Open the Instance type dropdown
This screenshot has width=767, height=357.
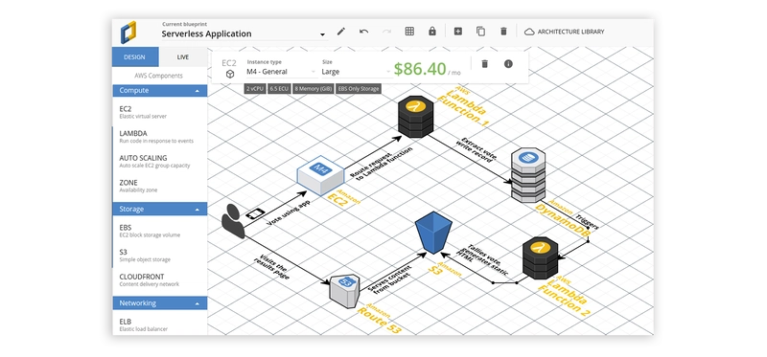(281, 72)
